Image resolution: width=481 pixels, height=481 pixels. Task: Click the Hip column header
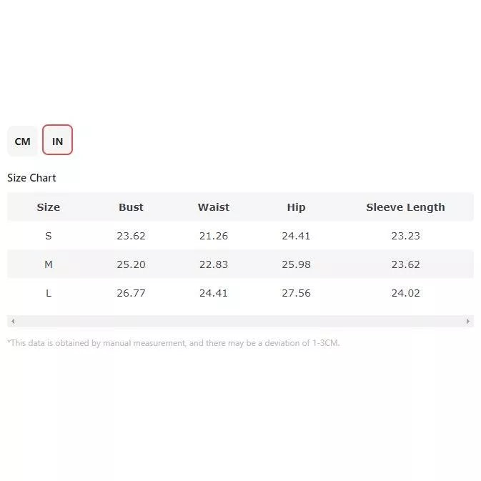(296, 207)
